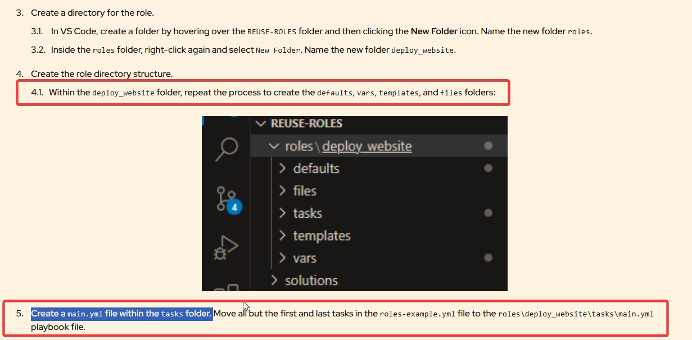The height and width of the screenshot is (340, 692).
Task: Expand the templates folder chevron
Action: 283,236
